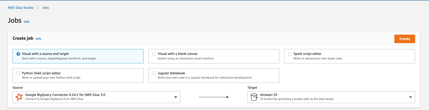Click 'Author using an interactive visual interface.' text
429x110 pixels.
pos(186,59)
